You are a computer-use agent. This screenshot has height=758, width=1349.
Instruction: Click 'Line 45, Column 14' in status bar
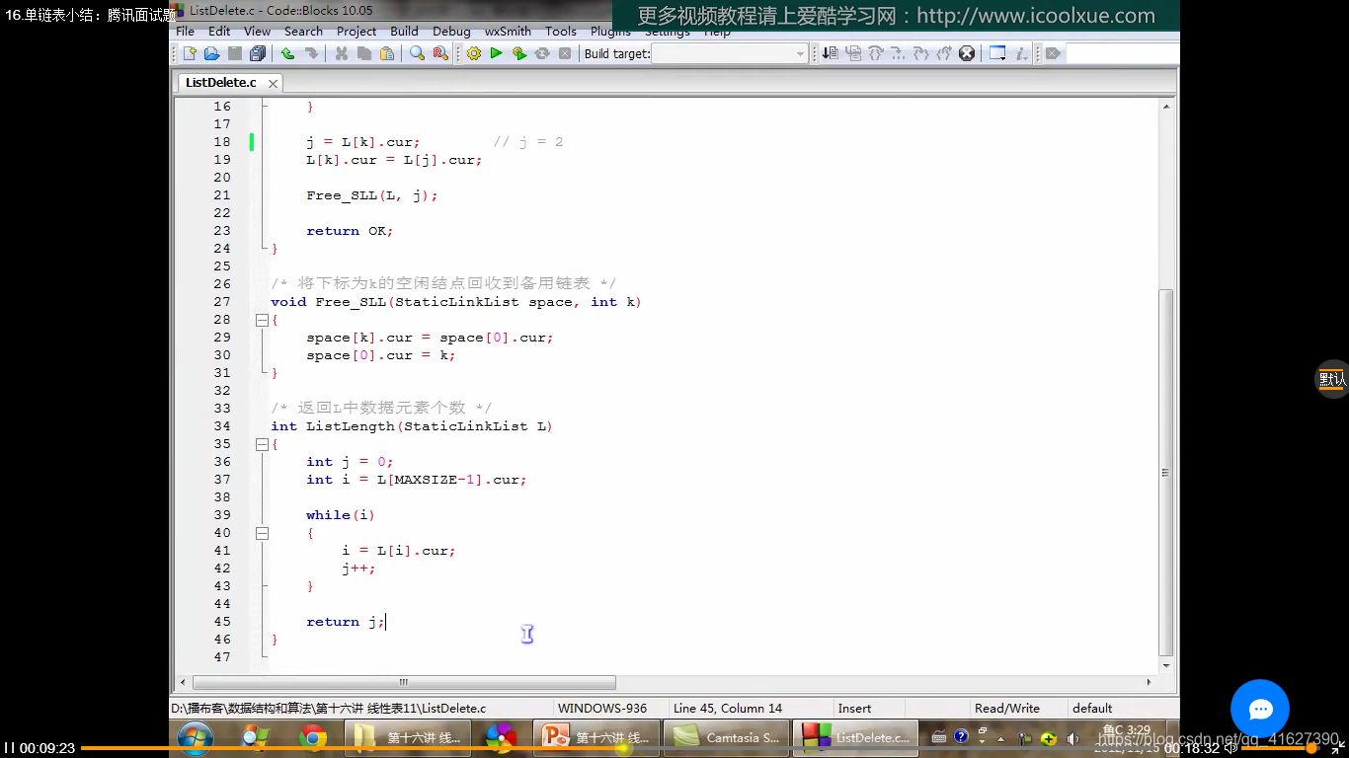(728, 709)
